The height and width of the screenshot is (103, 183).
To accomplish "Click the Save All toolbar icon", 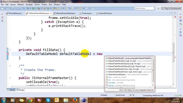I will pyautogui.click(x=17, y=8).
